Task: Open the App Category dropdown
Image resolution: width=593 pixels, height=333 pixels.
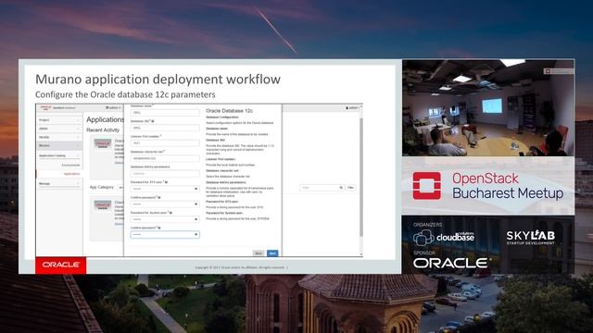Action: [120, 188]
